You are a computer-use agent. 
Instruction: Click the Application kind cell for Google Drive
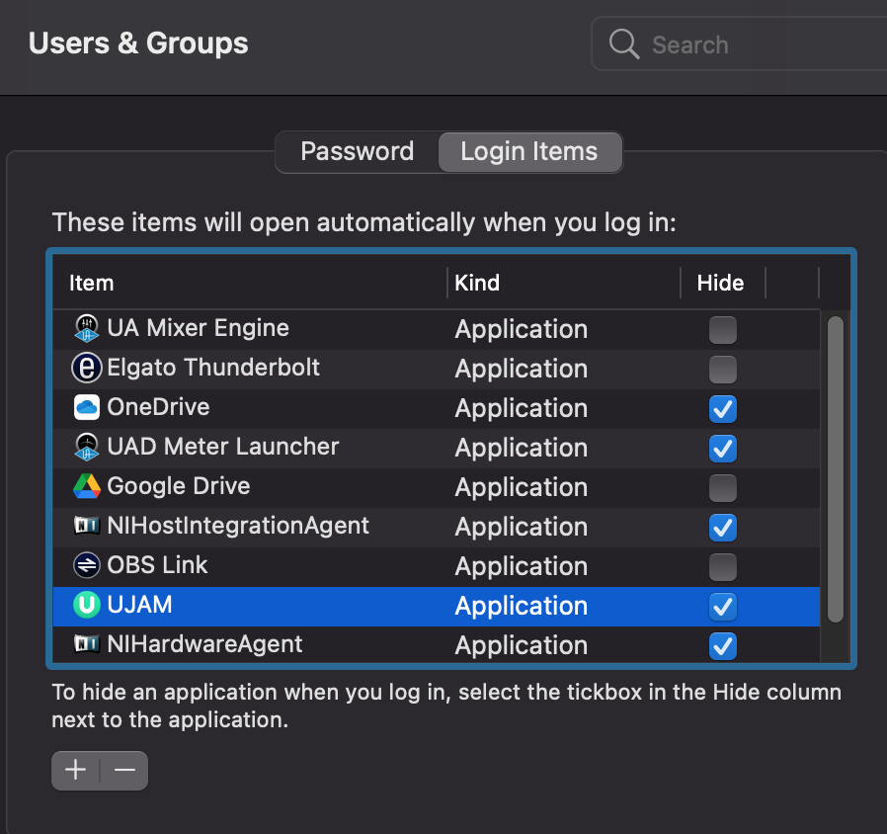click(x=522, y=488)
